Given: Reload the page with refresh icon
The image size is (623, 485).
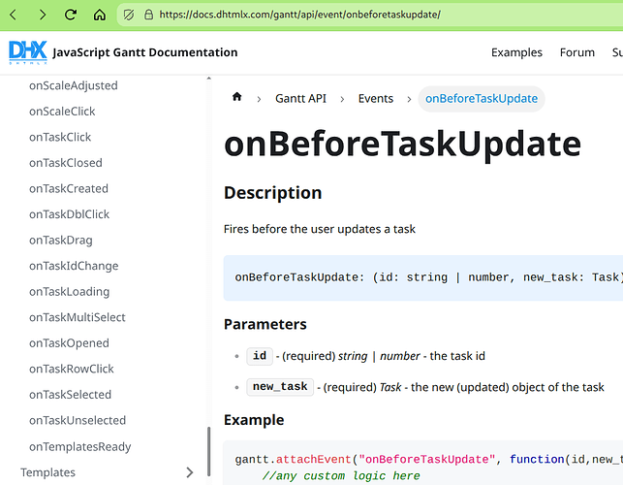Looking at the screenshot, I should pos(71,15).
